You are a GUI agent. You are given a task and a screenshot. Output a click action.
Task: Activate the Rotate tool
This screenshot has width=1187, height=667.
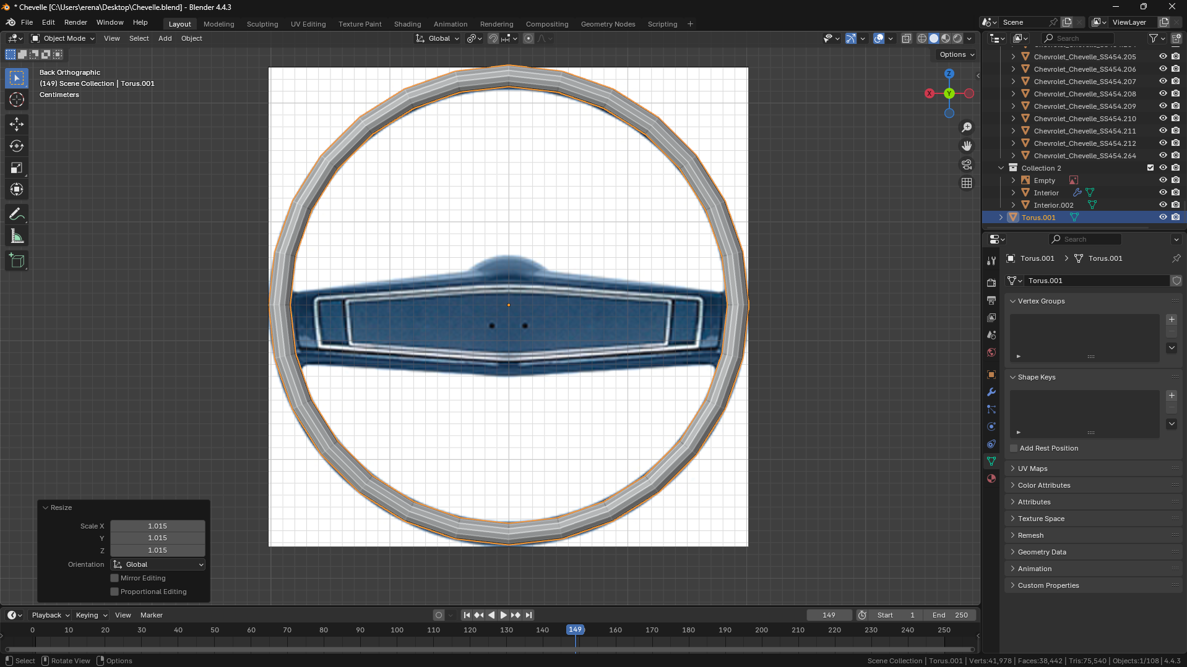17,146
